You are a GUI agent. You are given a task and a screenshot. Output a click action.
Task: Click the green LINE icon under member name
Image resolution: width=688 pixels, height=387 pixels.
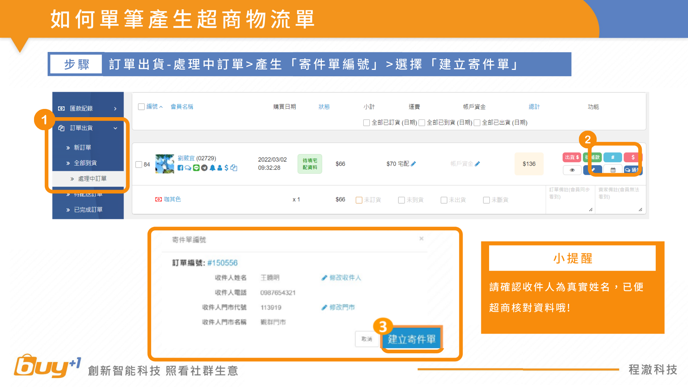[196, 168]
